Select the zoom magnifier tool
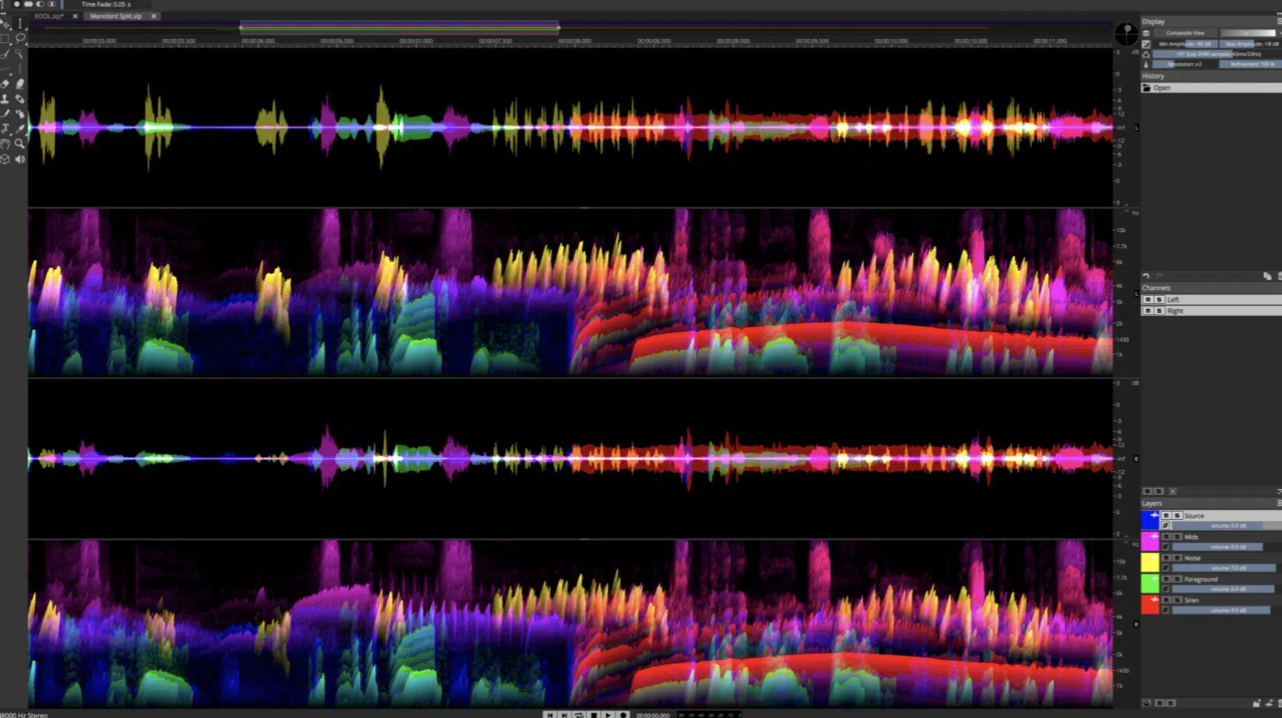The width and height of the screenshot is (1282, 718). 20,143
